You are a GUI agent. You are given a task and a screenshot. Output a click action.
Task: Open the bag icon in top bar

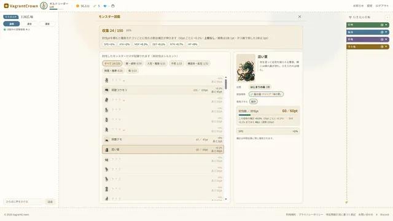pos(113,6)
